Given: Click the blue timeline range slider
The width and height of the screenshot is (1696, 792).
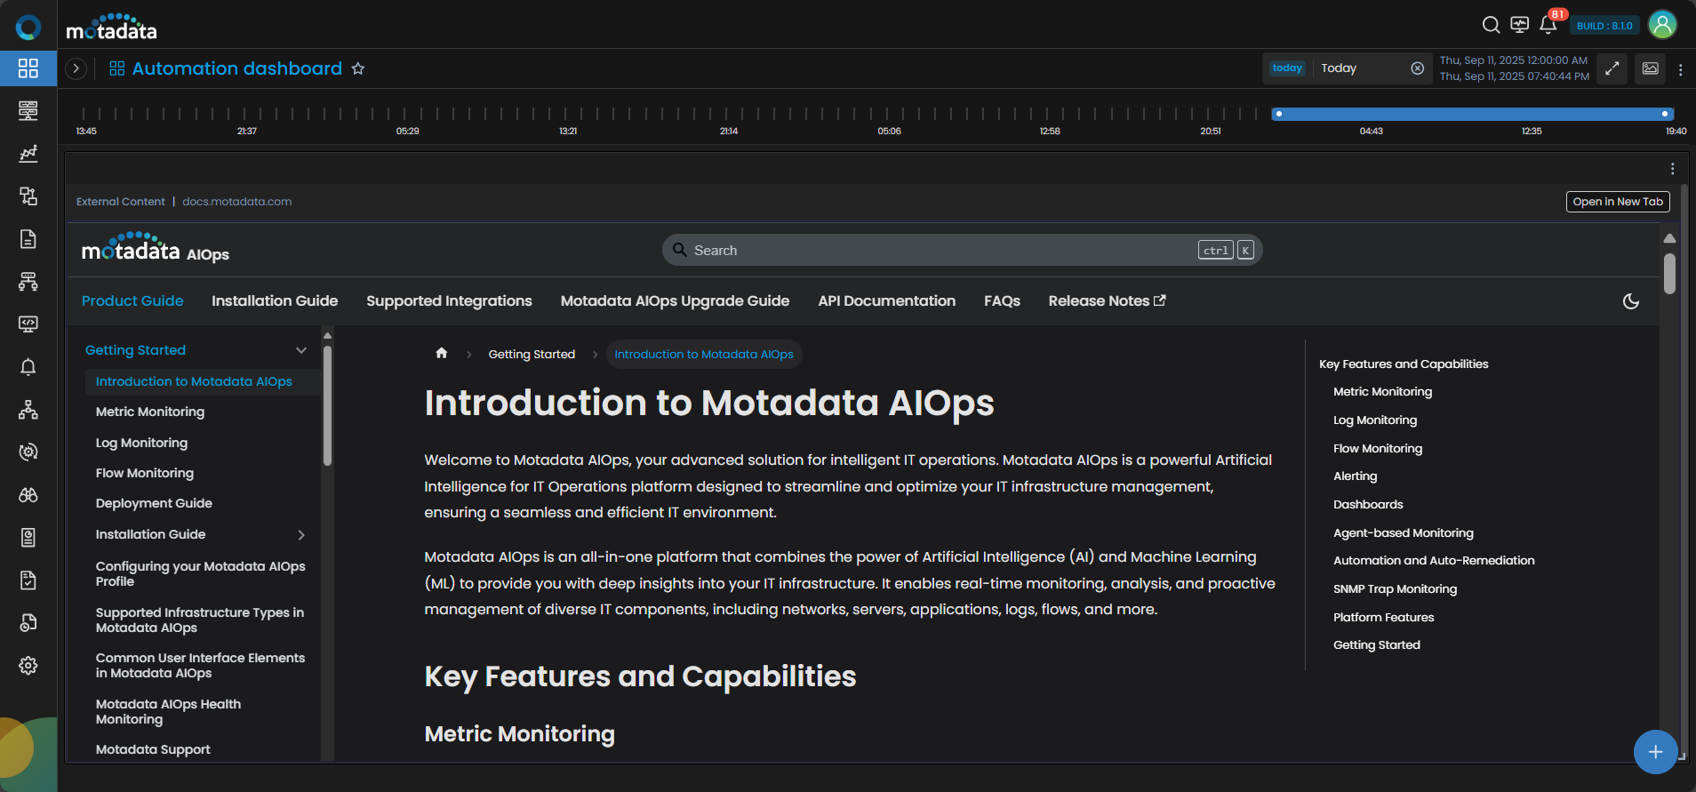Looking at the screenshot, I should click(x=1472, y=114).
